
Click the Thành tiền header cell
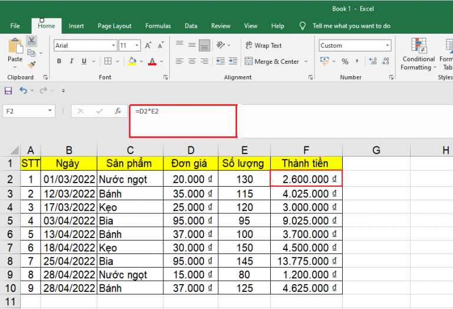pos(306,163)
